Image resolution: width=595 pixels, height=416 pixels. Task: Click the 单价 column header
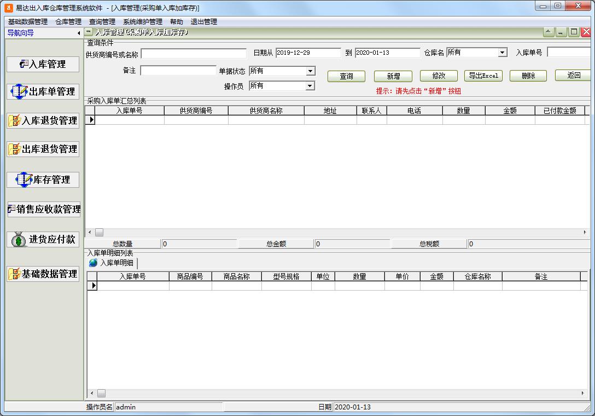[x=402, y=276]
